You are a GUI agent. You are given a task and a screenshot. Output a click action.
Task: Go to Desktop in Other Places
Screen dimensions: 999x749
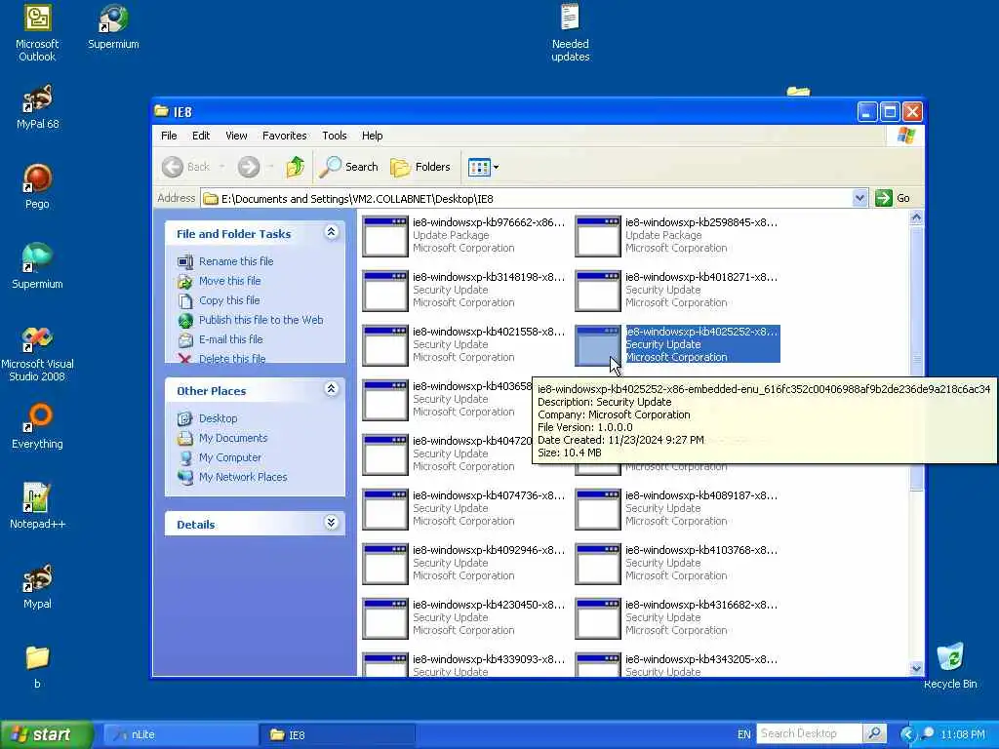[218, 418]
